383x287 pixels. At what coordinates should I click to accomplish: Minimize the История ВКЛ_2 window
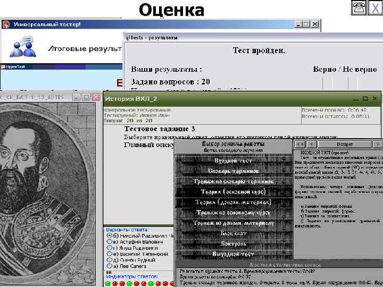click(356, 99)
